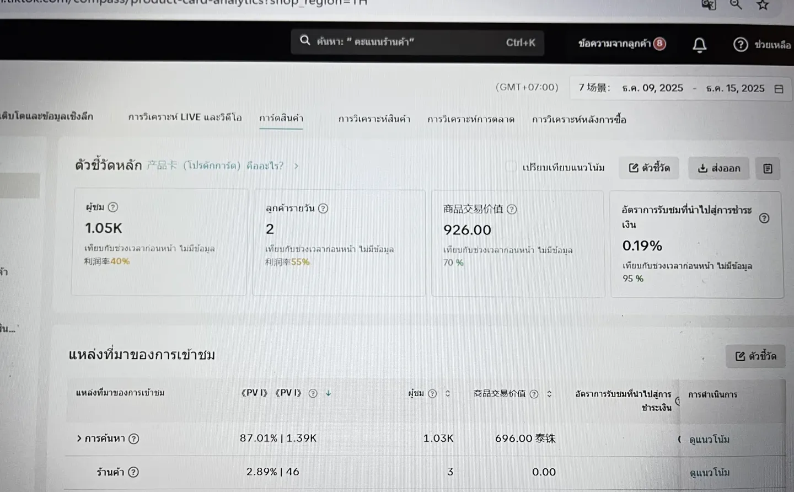Viewport: 794px width, 492px height.
Task: Select the "926.00" value in the metric card
Action: click(x=467, y=229)
